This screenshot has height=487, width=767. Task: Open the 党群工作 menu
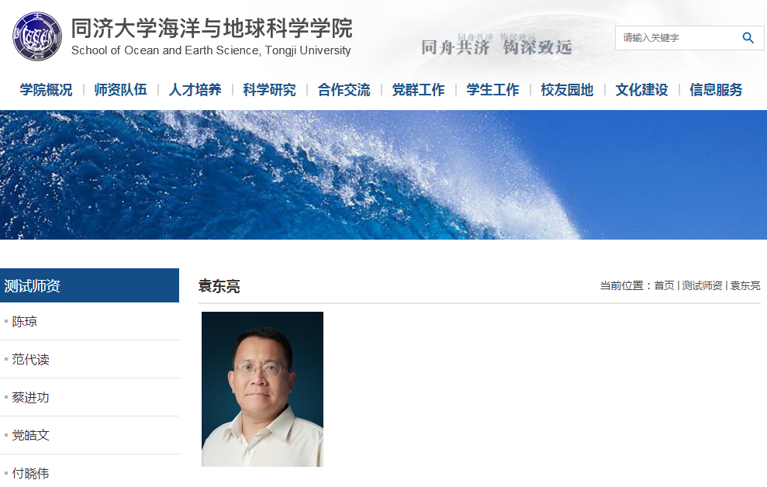point(418,89)
